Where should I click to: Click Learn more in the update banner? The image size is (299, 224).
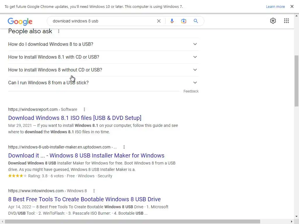(x=275, y=7)
